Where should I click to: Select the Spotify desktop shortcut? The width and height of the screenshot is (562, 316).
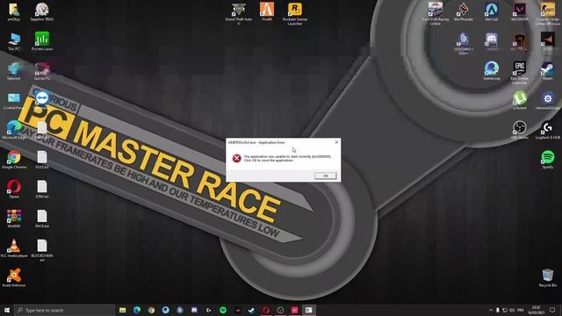pyautogui.click(x=548, y=160)
